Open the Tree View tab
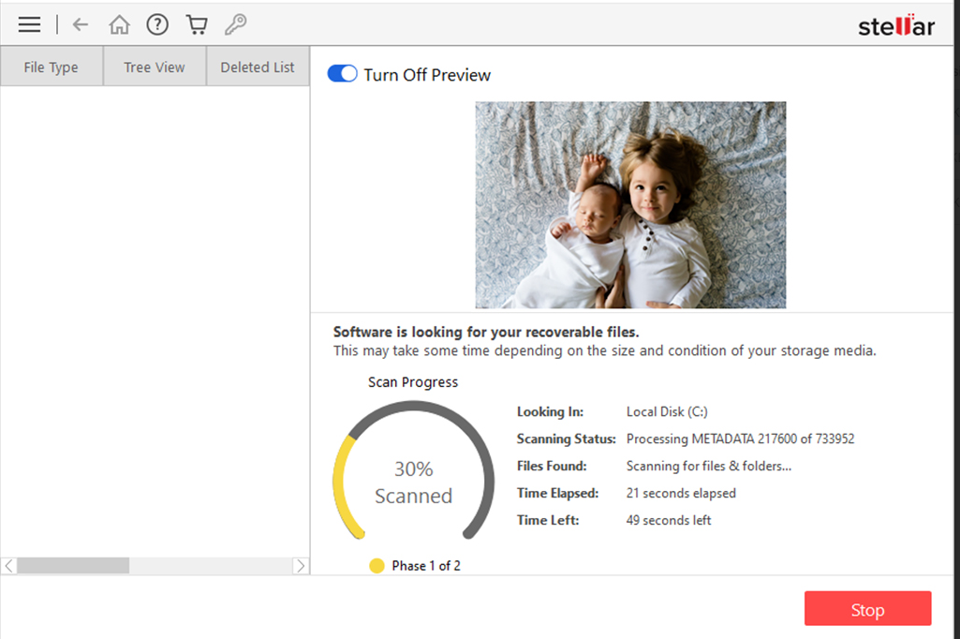 155,67
